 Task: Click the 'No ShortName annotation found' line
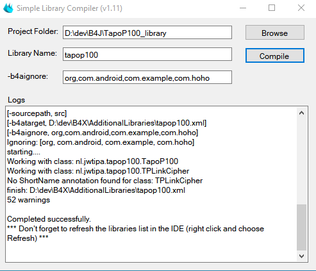[104, 181]
